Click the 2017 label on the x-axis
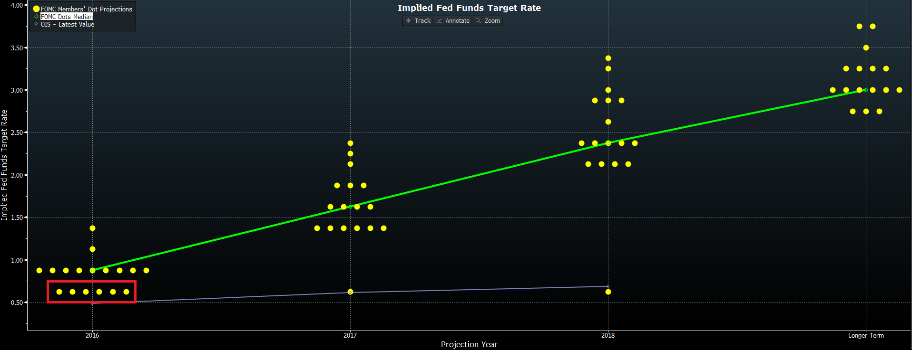The height and width of the screenshot is (350, 912). (x=350, y=335)
